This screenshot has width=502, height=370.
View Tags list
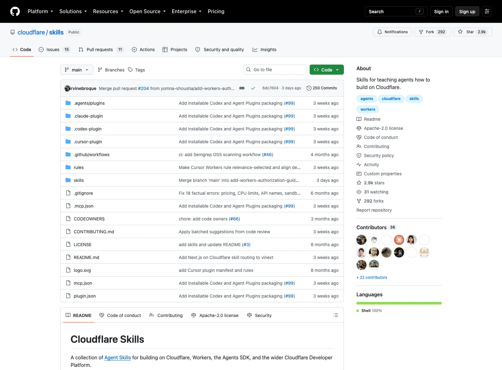tap(136, 70)
